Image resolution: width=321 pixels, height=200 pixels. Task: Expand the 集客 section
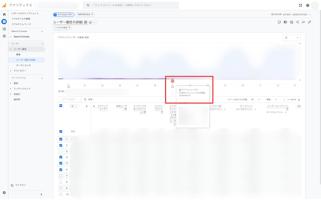[x=16, y=83]
